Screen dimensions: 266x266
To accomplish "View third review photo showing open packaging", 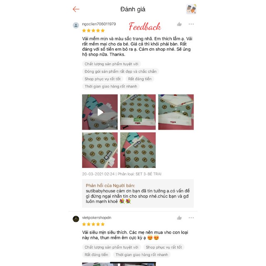I will (x=176, y=112).
